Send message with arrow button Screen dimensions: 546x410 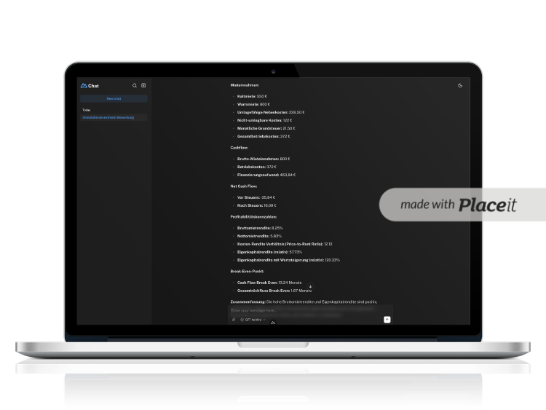coord(387,319)
